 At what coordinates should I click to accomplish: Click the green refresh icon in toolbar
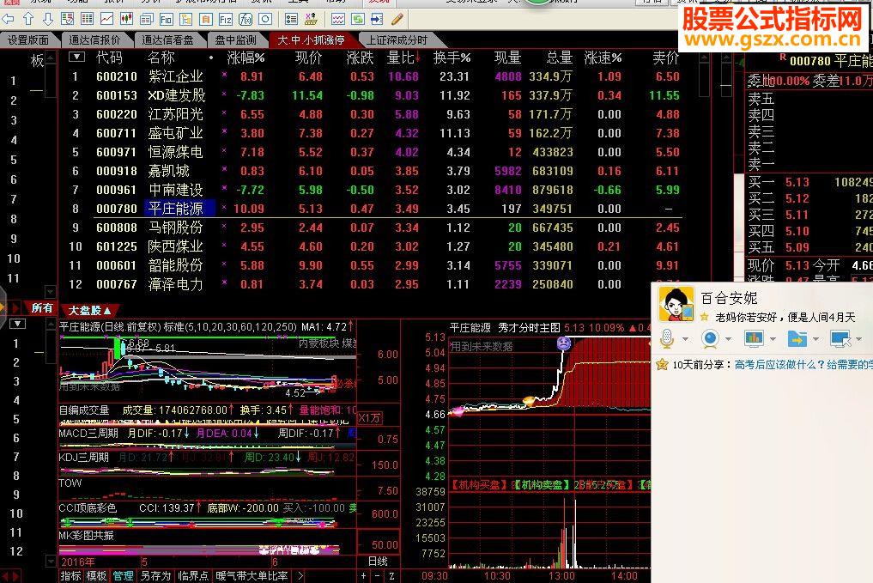(357, 20)
